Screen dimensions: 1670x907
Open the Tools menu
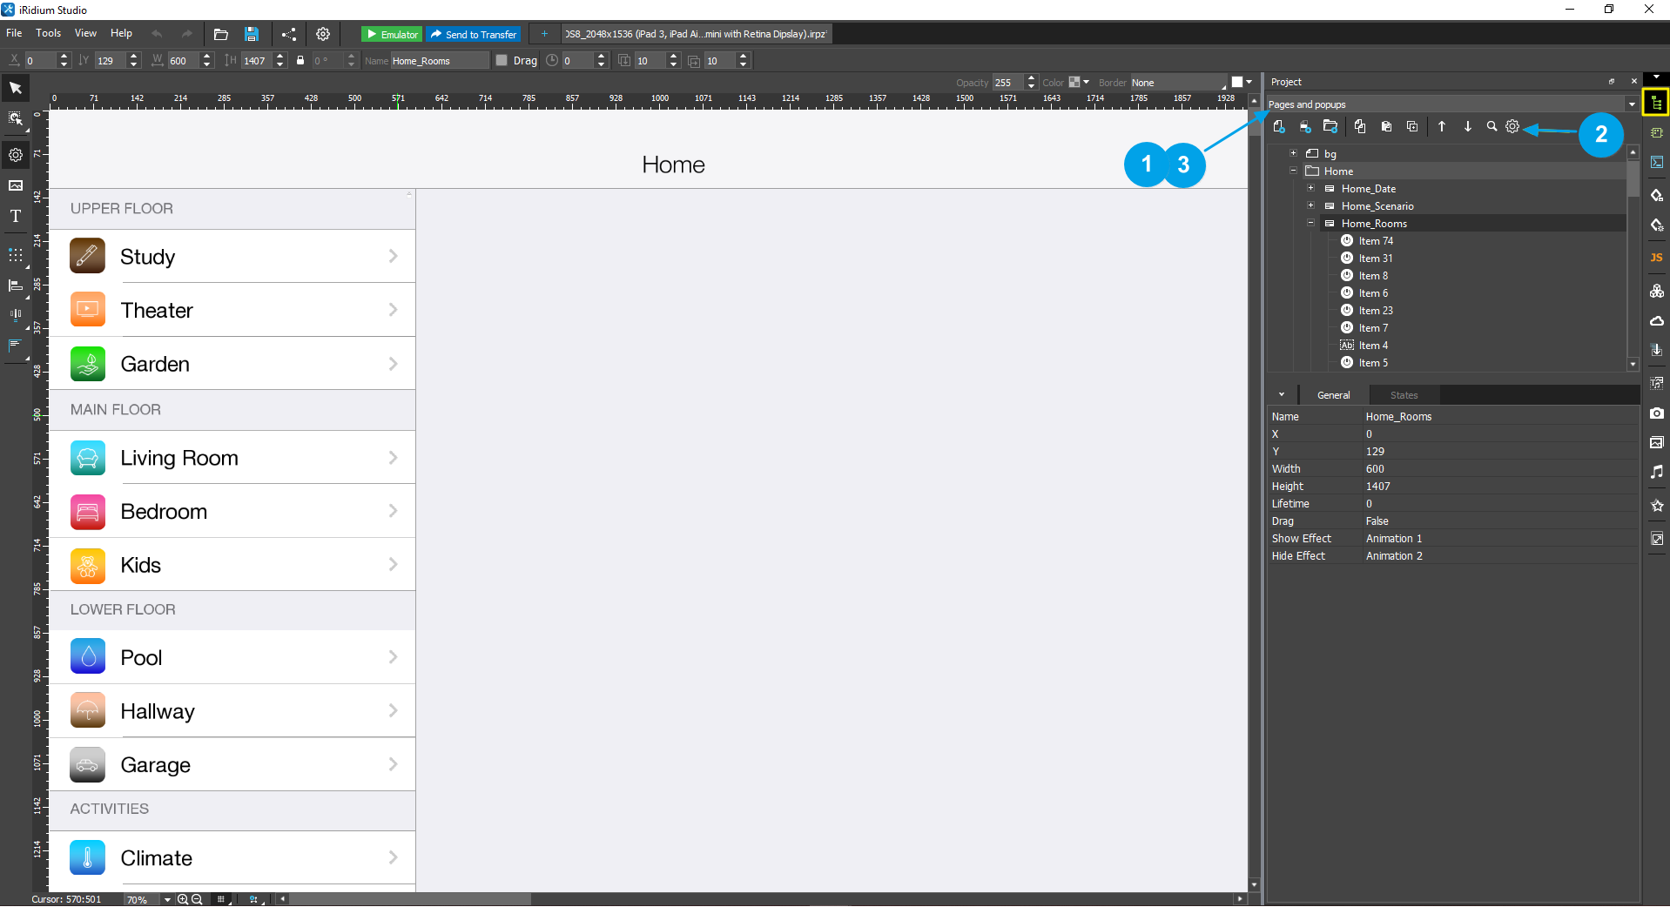[47, 33]
